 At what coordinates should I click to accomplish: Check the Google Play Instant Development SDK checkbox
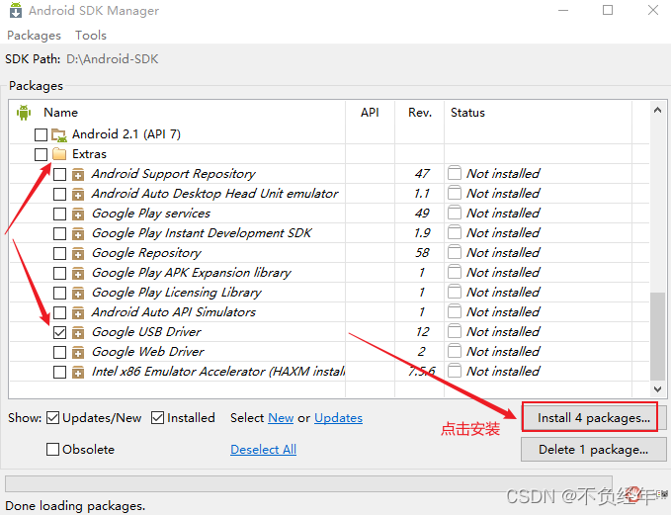[x=60, y=233]
